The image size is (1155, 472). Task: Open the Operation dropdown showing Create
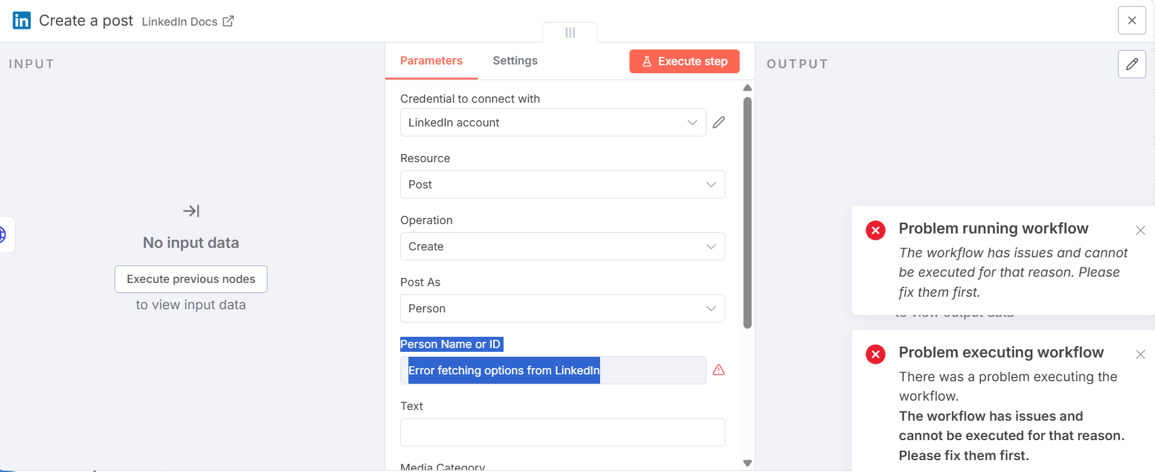562,247
